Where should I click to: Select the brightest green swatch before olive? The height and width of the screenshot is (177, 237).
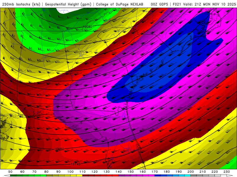click(x=43, y=176)
